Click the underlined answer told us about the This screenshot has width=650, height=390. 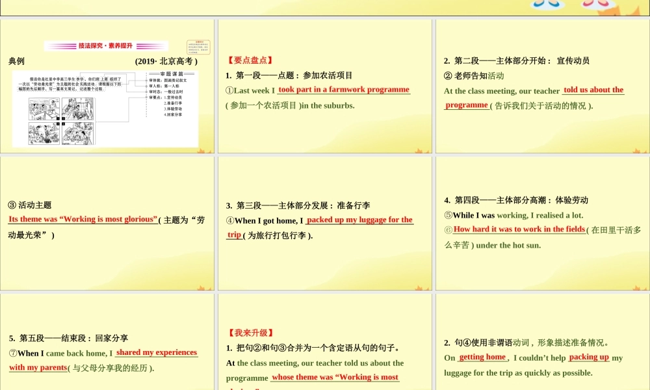point(593,90)
